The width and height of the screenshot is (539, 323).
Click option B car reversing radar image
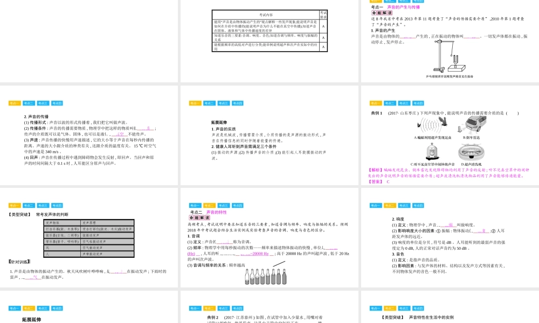pyautogui.click(x=472, y=125)
